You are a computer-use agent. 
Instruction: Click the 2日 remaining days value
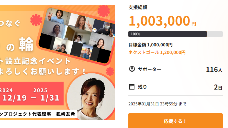pyautogui.click(x=218, y=87)
